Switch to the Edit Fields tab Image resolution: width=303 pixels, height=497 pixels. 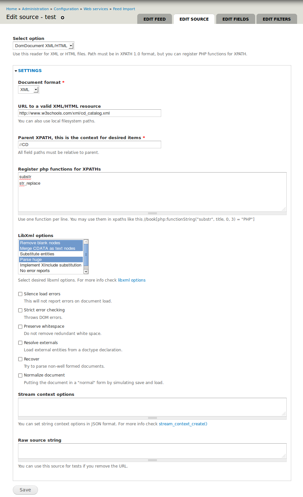236,19
